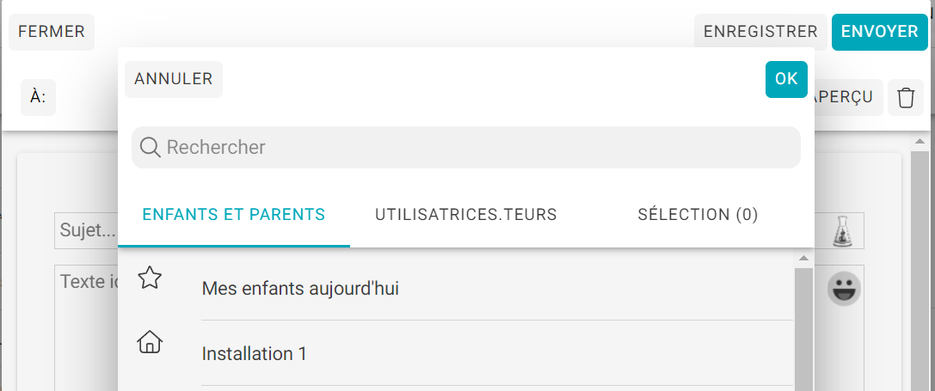
Task: Click the Enregistrer button
Action: click(760, 32)
